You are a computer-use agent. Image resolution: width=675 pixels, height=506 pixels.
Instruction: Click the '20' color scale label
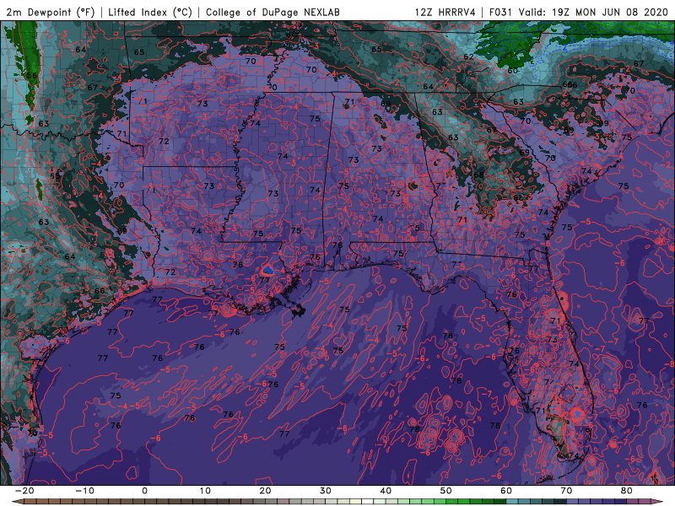pos(265,491)
